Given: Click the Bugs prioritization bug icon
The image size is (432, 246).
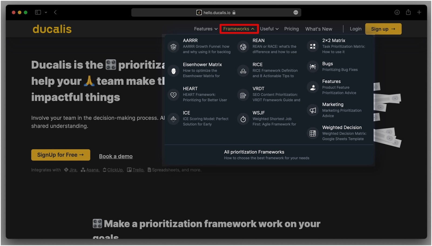Looking at the screenshot, I should (313, 67).
